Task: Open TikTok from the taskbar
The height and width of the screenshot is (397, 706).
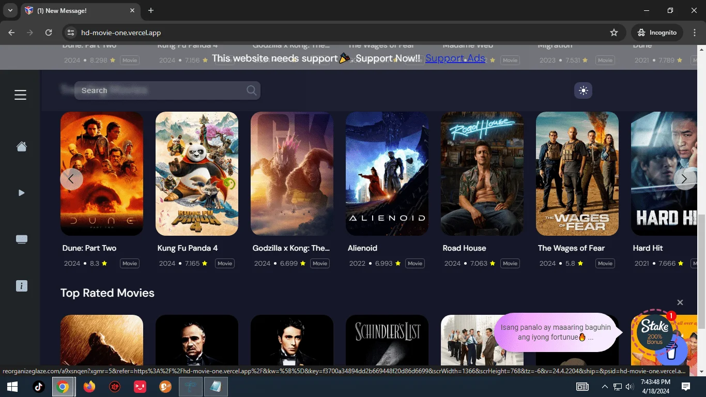Action: (38, 387)
